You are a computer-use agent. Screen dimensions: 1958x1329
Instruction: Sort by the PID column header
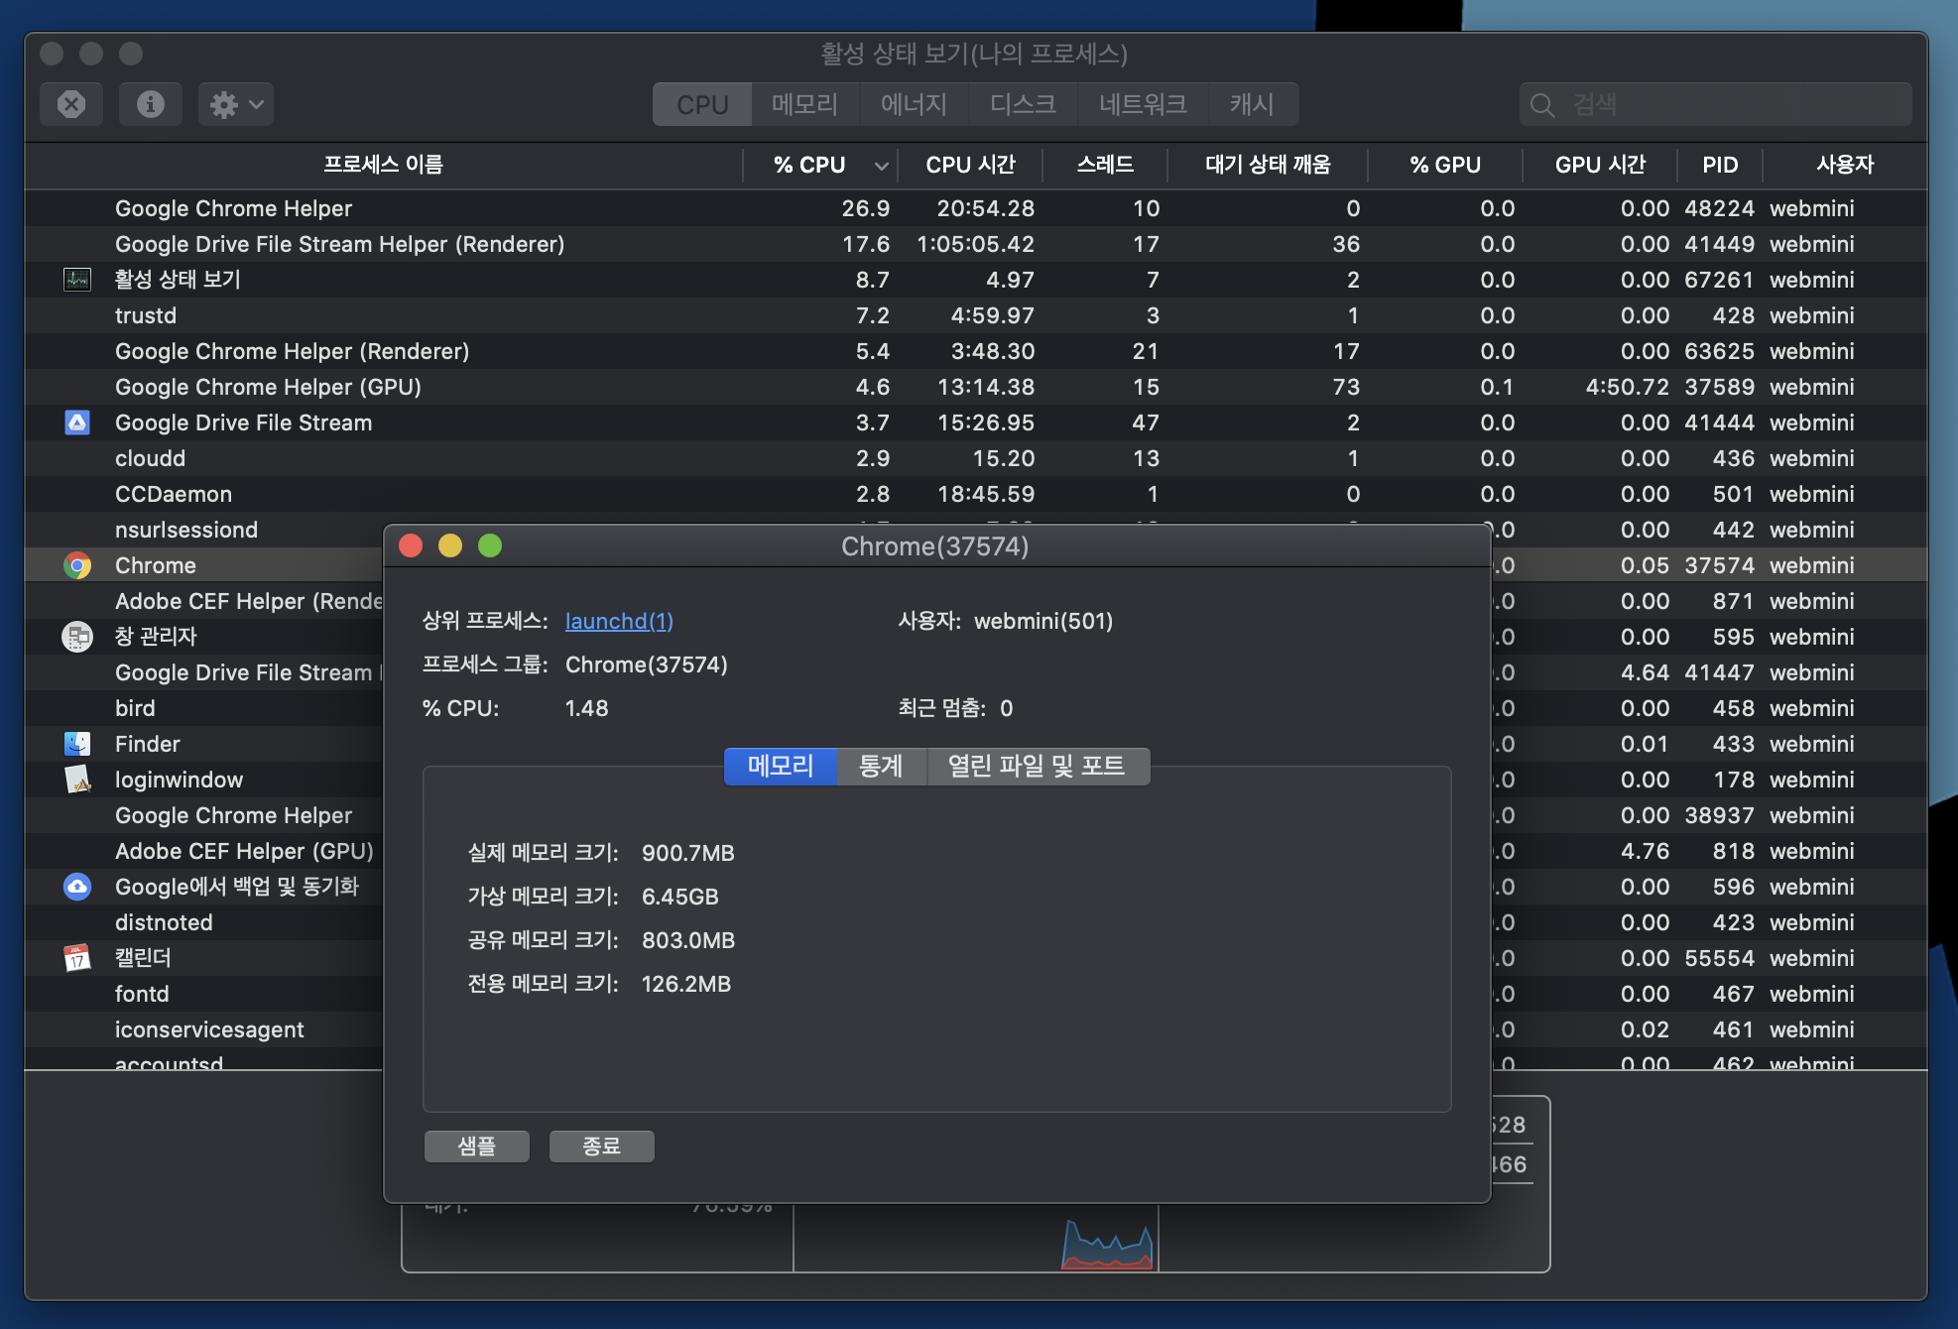(x=1719, y=165)
